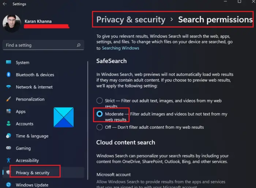The image size is (256, 188).
Task: Go to Network & internet settings
Action: pos(43,87)
